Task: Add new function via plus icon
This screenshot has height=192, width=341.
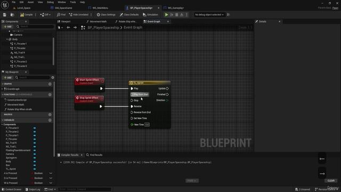Action: tap(50, 95)
